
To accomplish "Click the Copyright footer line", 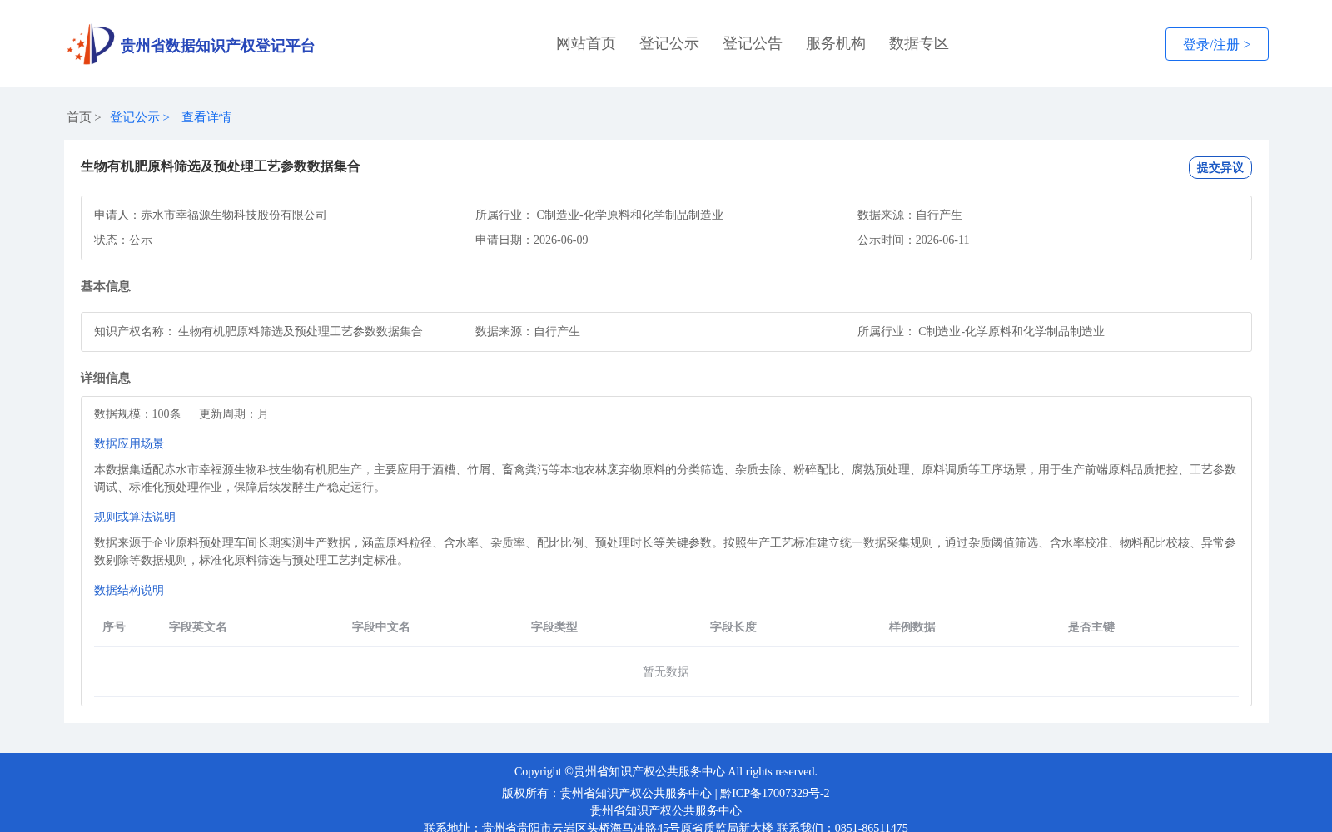I will pos(666,771).
